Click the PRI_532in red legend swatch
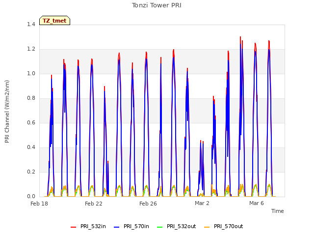The height and width of the screenshot is (236, 314). [x=73, y=227]
